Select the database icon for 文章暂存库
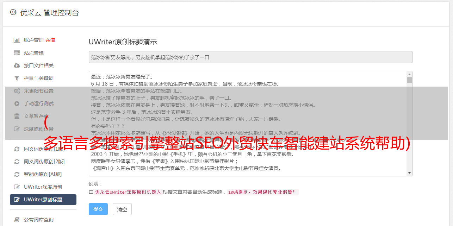This screenshot has width=453, height=226. pos(17,116)
